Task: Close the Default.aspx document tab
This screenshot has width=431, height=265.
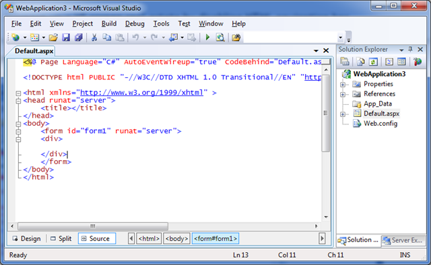Action: pyautogui.click(x=326, y=50)
